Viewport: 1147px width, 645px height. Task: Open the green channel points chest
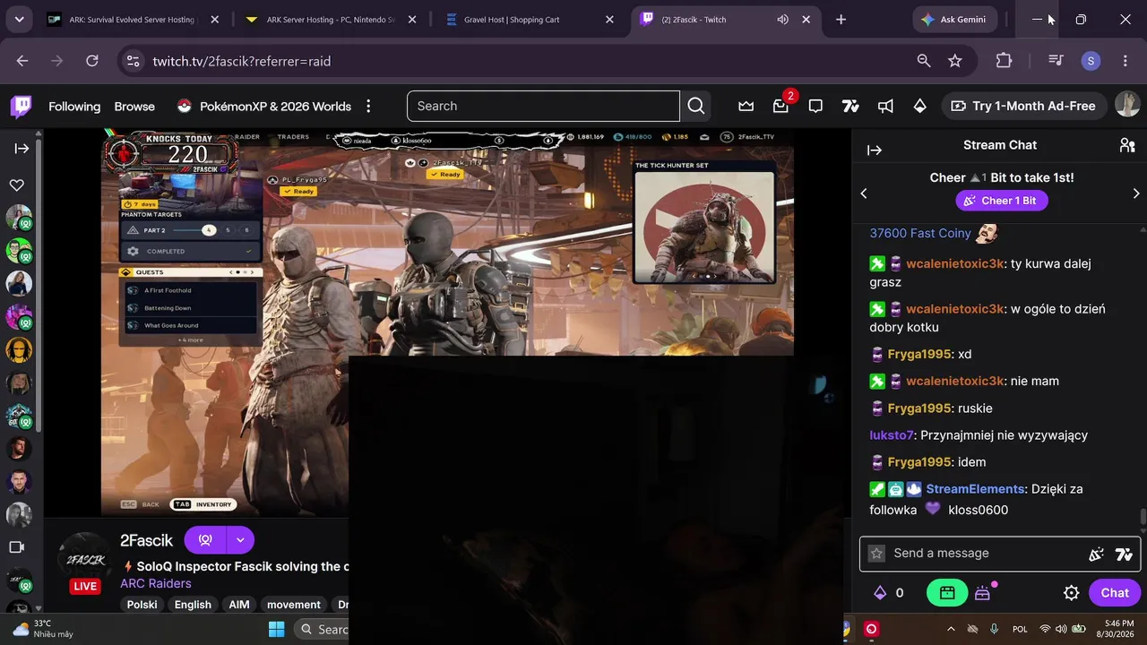click(947, 593)
